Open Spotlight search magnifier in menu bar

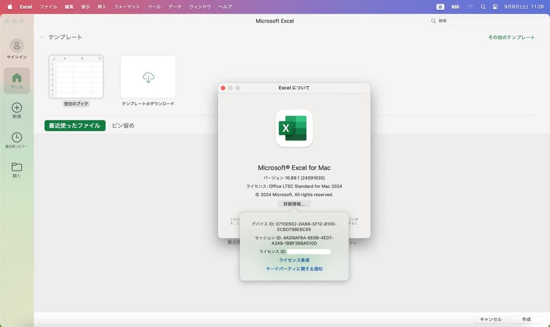tap(482, 7)
